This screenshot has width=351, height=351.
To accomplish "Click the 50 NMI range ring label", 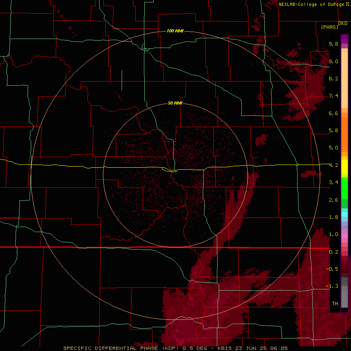I will pyautogui.click(x=175, y=103).
